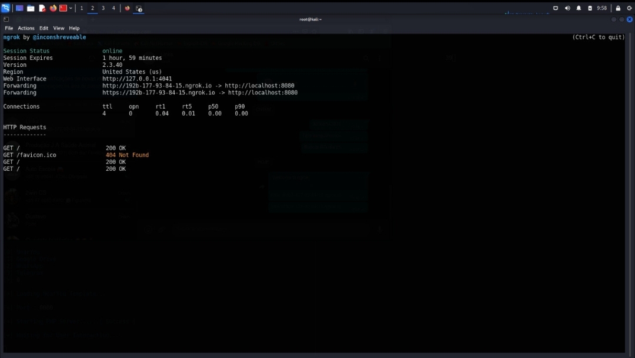Click the 'Session Expires' label
The image size is (635, 358).
coord(28,58)
